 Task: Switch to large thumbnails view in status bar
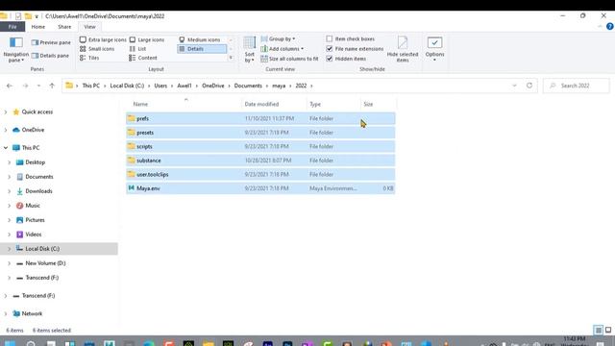(x=608, y=330)
